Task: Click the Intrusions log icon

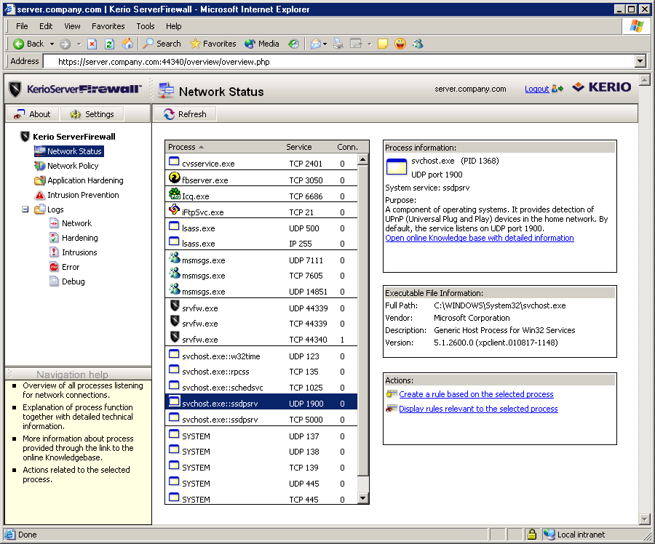Action: pyautogui.click(x=54, y=252)
